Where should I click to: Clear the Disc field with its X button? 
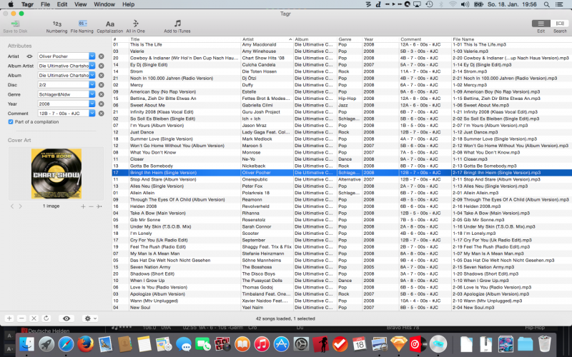102,84
